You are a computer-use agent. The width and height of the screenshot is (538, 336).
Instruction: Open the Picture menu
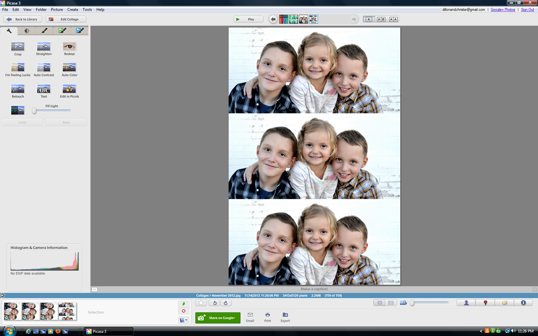click(x=57, y=9)
